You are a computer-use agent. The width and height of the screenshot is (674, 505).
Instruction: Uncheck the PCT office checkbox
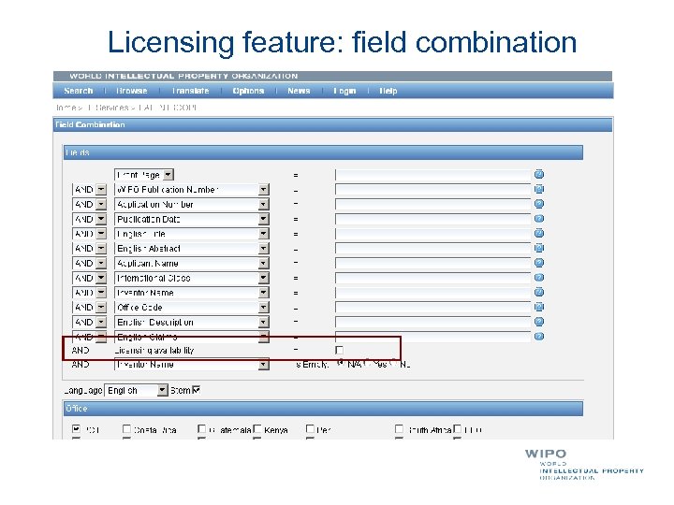77,429
